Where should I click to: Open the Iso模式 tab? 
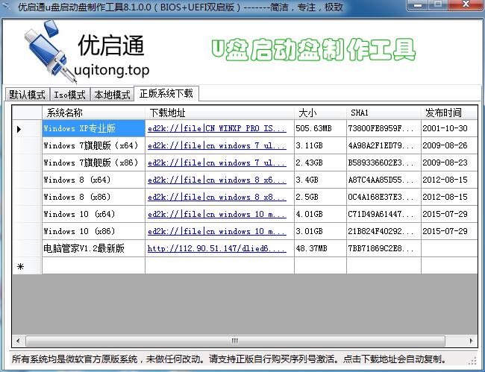(x=70, y=95)
